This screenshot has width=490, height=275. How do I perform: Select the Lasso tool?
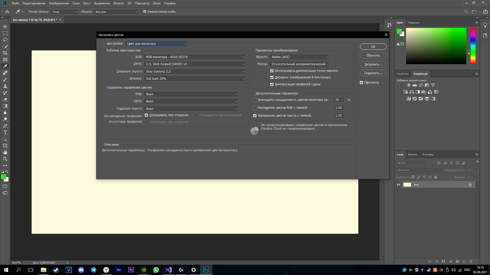pyautogui.click(x=5, y=40)
